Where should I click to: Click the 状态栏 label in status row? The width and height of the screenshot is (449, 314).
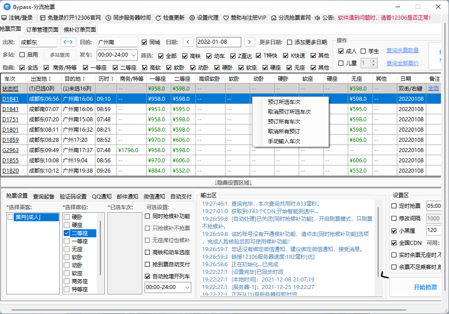coord(10,88)
